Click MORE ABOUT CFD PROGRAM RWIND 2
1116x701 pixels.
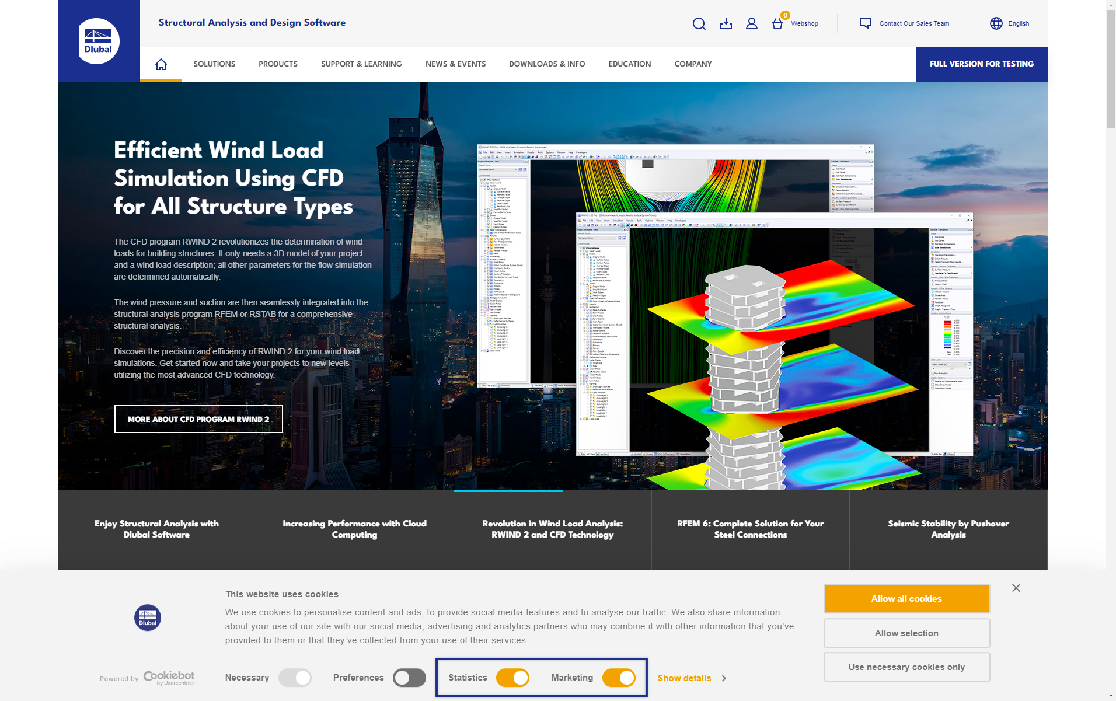pyautogui.click(x=198, y=419)
